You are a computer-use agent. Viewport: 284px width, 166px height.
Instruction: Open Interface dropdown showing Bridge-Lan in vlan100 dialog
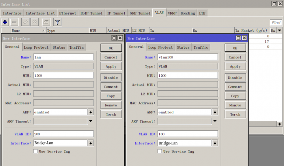(x=215, y=143)
